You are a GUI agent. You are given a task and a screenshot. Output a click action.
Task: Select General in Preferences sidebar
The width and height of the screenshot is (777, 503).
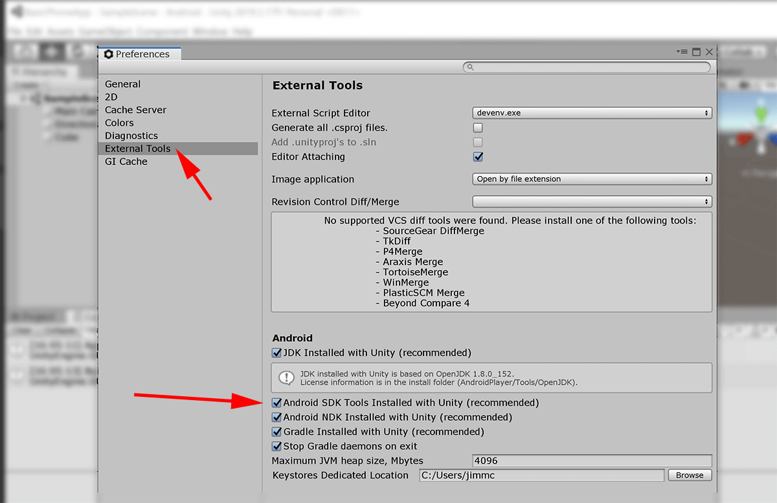tap(123, 84)
